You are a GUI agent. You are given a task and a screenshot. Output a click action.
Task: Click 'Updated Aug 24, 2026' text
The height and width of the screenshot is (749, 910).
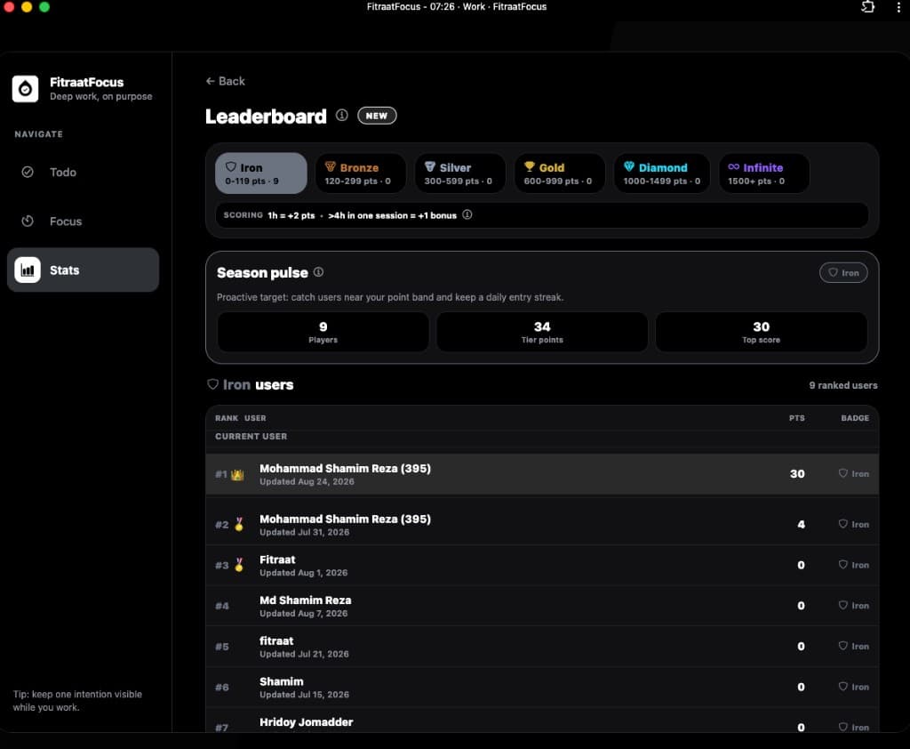pyautogui.click(x=307, y=482)
